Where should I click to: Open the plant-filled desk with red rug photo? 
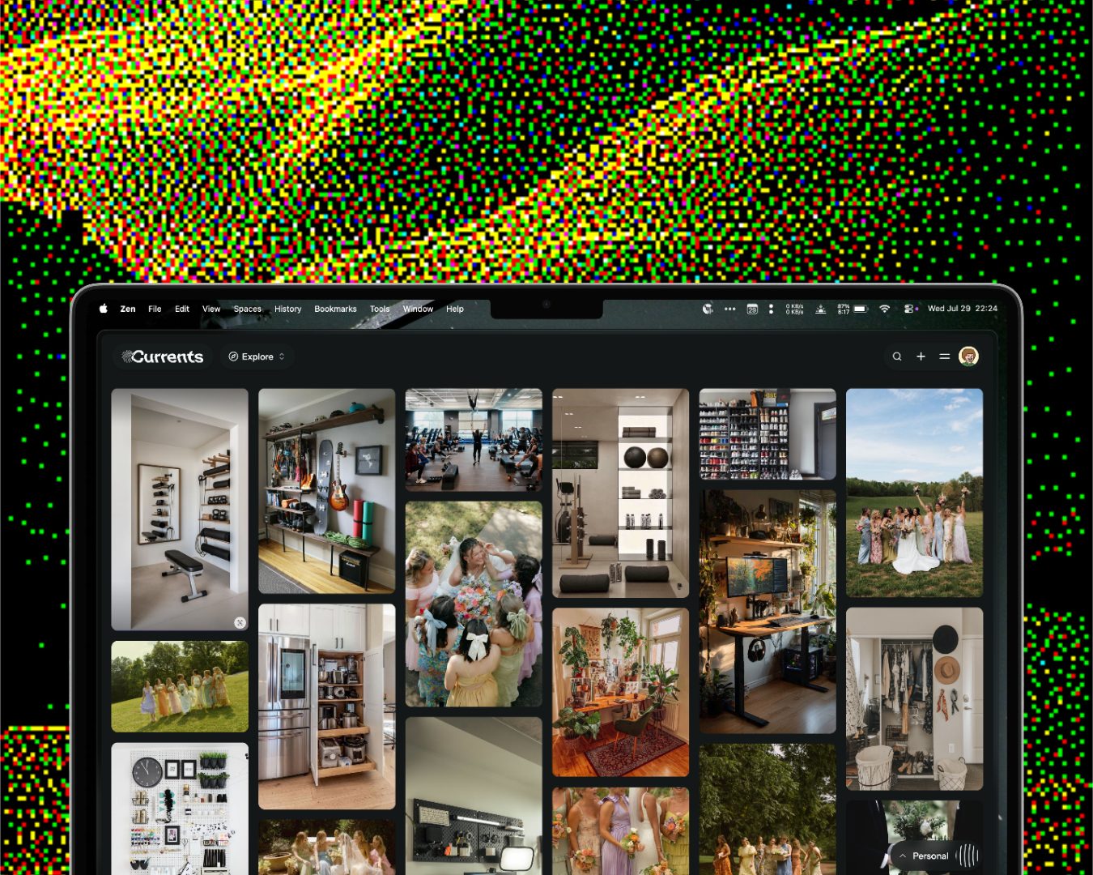click(x=621, y=693)
